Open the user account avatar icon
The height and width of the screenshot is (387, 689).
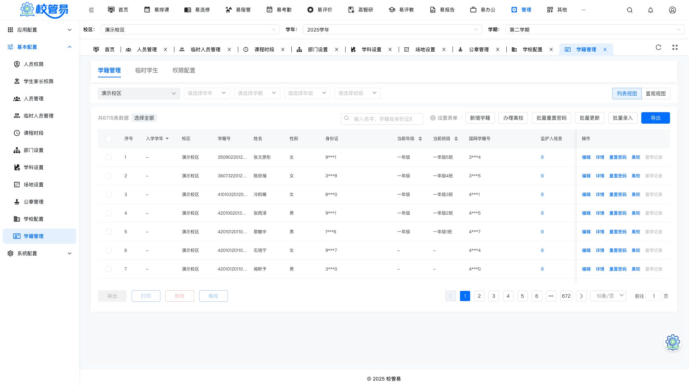pos(672,10)
